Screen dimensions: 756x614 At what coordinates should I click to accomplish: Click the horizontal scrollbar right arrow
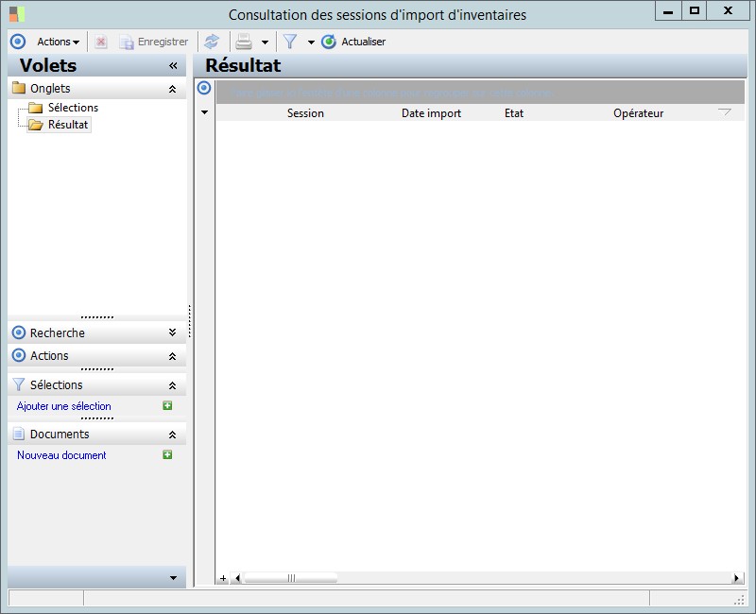pos(737,578)
